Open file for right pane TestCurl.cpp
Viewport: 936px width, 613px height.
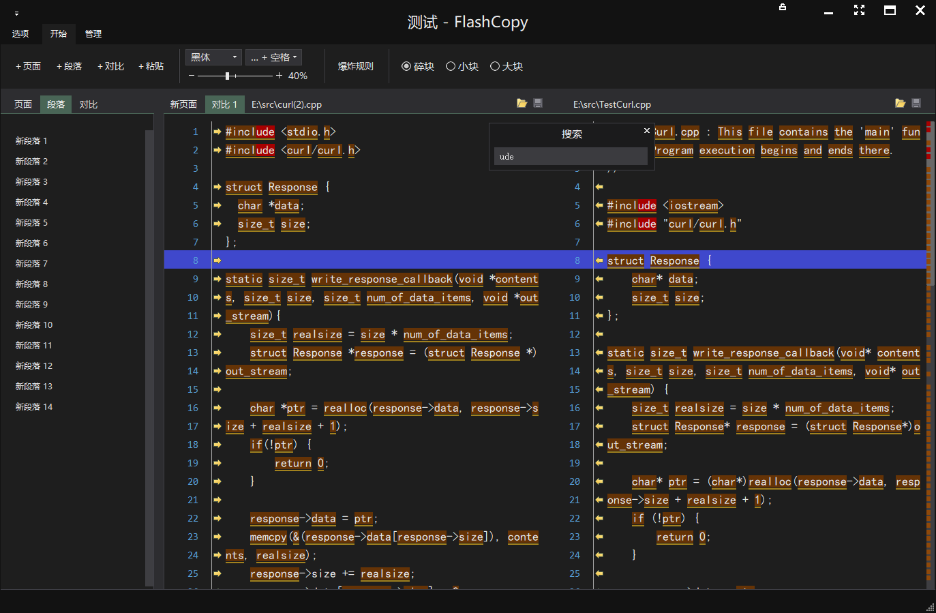[x=900, y=104]
